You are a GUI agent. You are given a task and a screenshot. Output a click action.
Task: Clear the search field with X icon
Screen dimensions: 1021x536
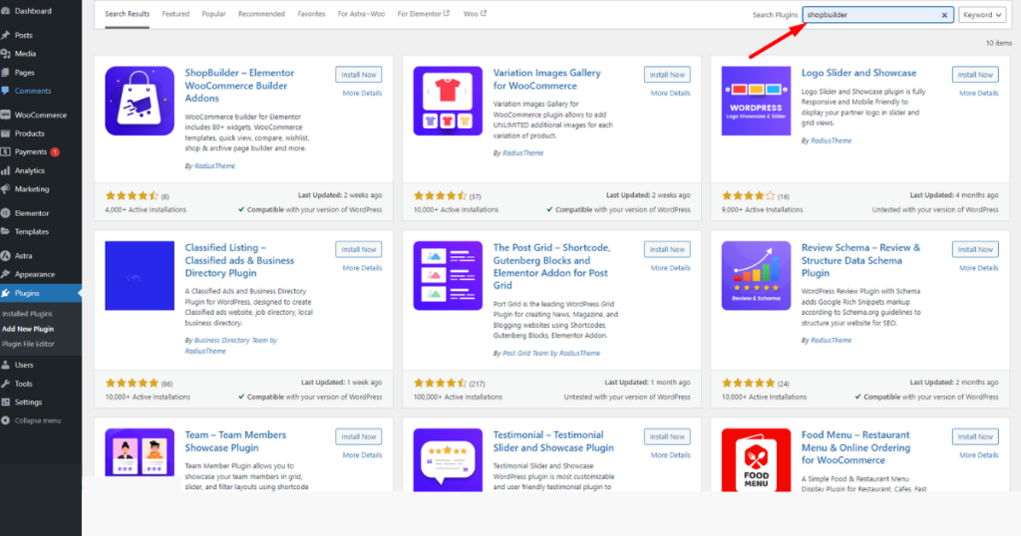[944, 15]
